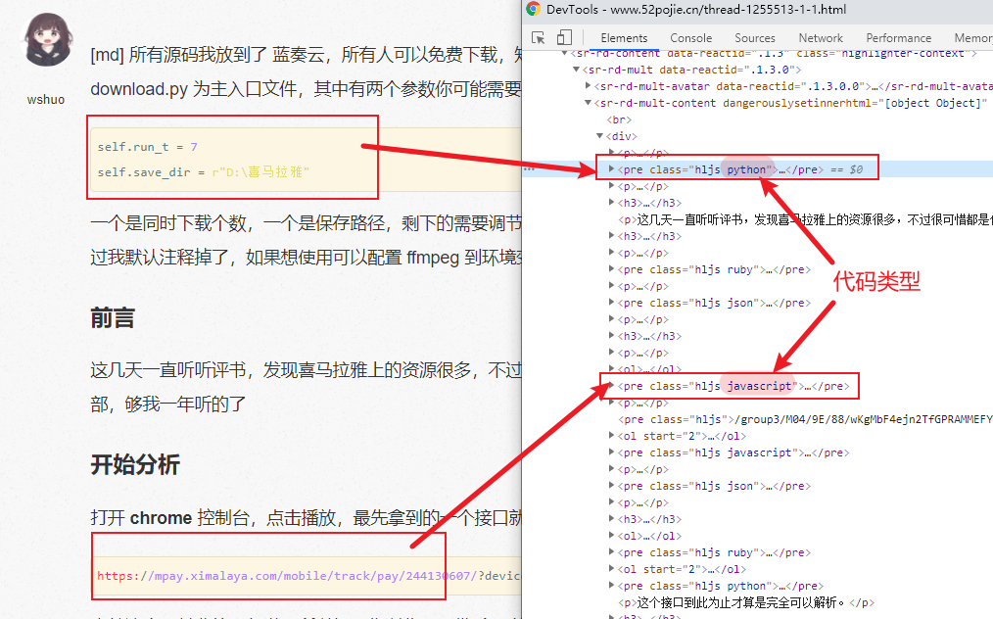Switch to the Console tab

tap(691, 38)
